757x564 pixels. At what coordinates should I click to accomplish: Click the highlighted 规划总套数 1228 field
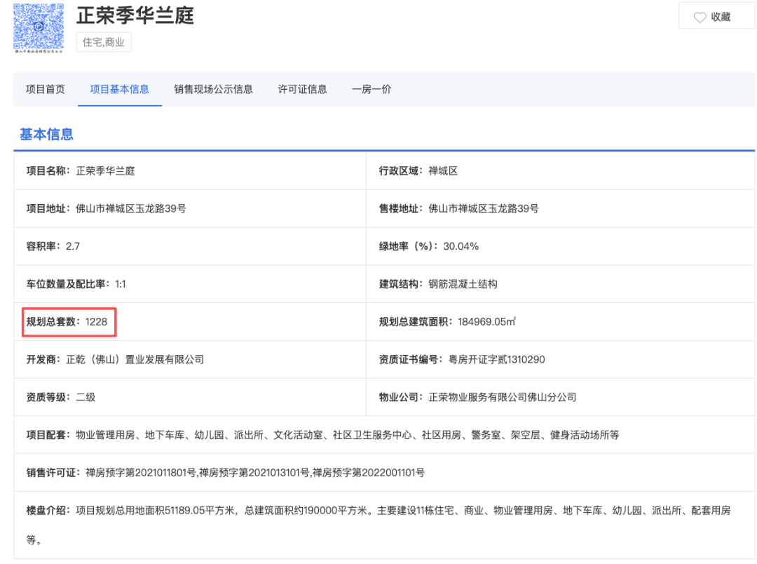point(67,322)
